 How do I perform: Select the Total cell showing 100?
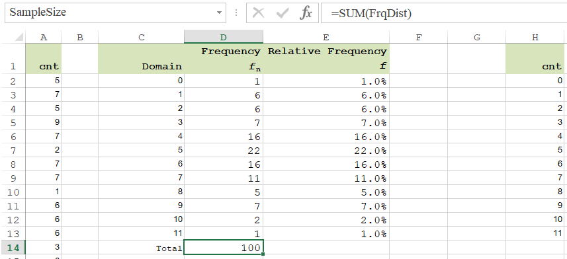point(224,248)
